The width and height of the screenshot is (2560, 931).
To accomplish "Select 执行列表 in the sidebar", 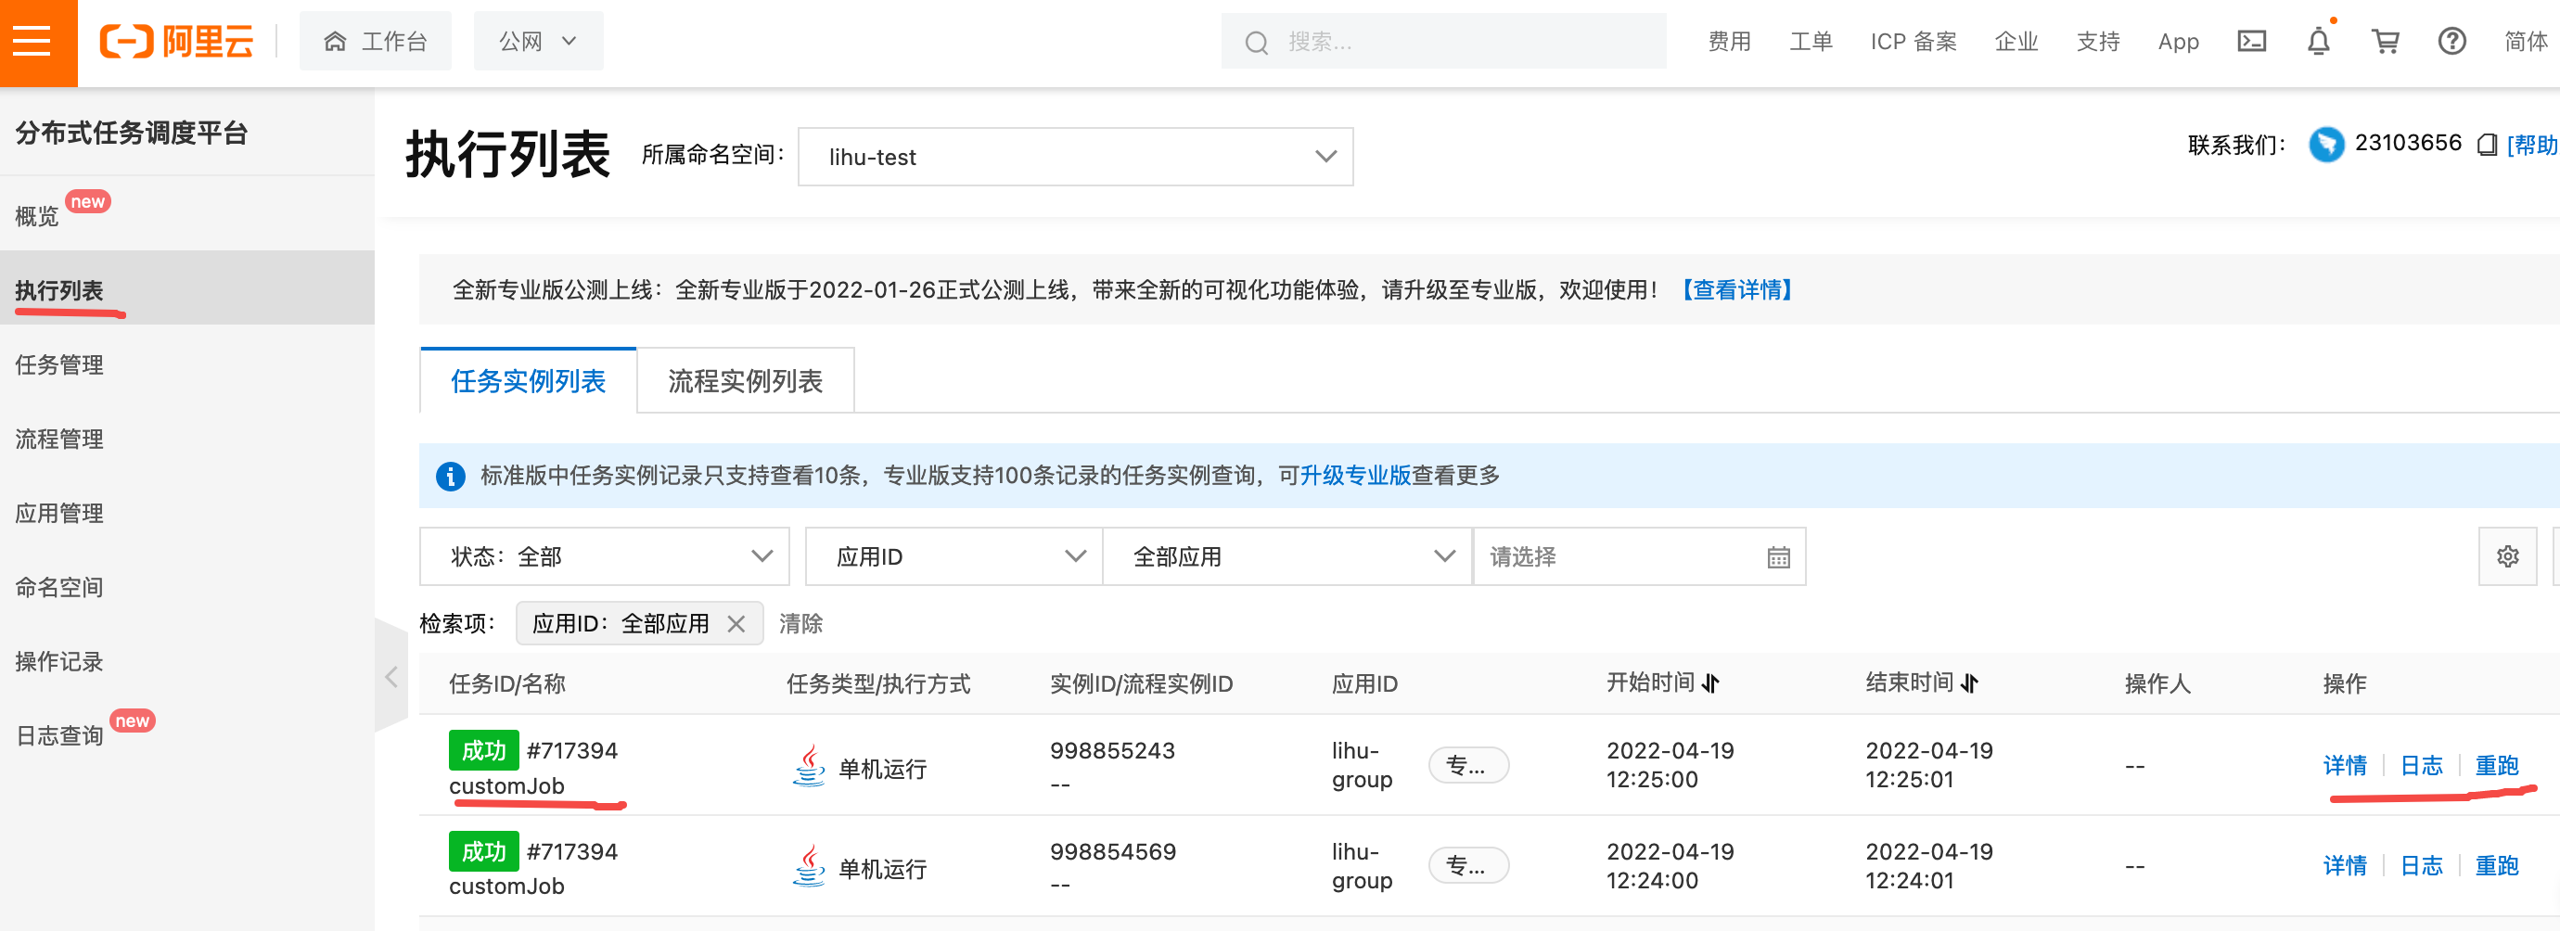I will coord(186,288).
